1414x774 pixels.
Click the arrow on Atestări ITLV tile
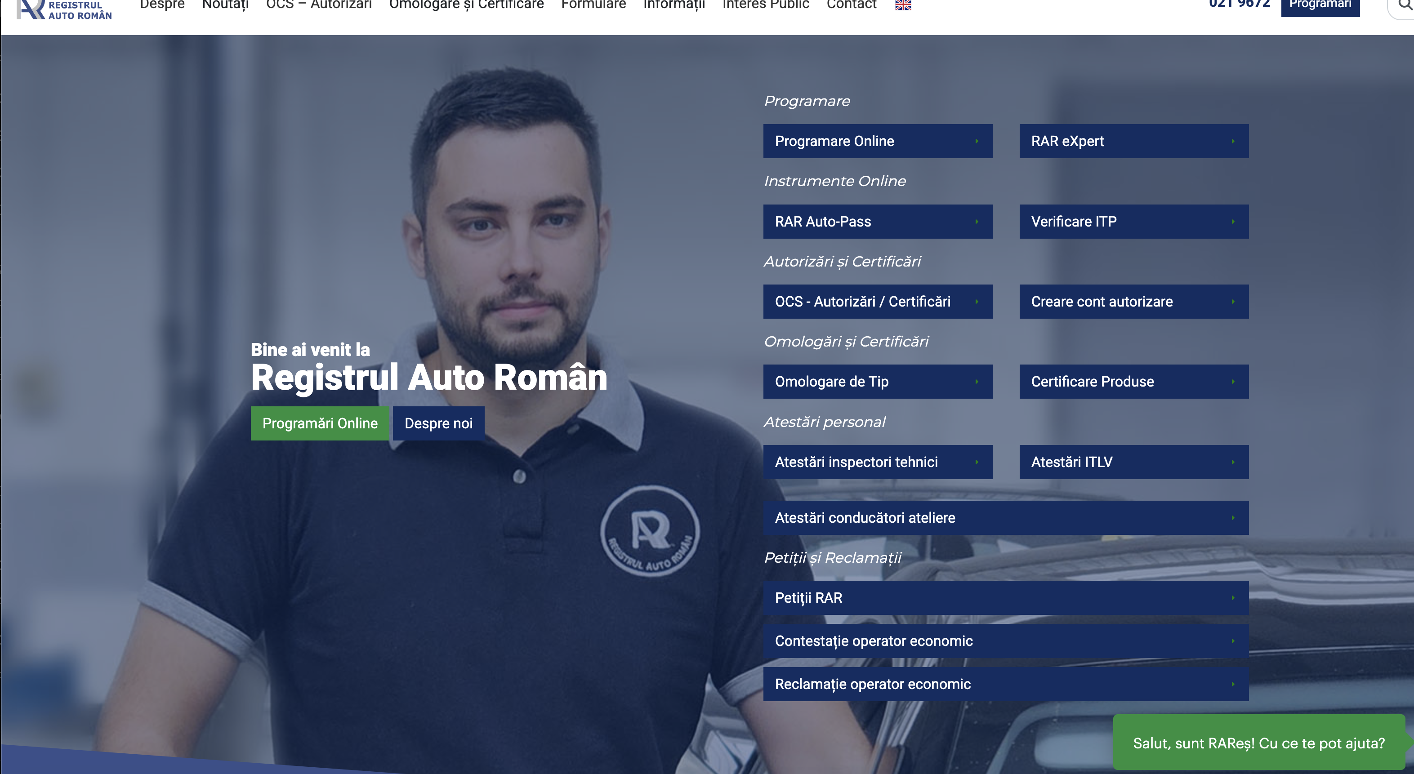click(1233, 462)
